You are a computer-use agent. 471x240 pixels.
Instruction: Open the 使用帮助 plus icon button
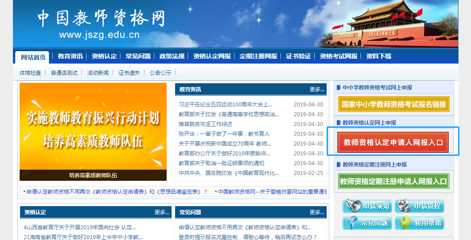pos(419,223)
